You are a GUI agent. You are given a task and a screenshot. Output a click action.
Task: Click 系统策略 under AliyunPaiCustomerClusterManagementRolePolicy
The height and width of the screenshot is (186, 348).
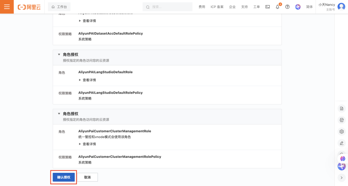coord(85,162)
